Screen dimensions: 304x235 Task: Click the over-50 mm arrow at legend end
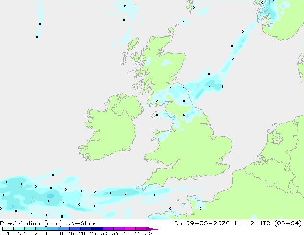click(152, 229)
